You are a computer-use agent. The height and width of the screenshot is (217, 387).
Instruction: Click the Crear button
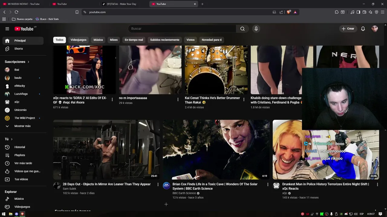coord(348,29)
